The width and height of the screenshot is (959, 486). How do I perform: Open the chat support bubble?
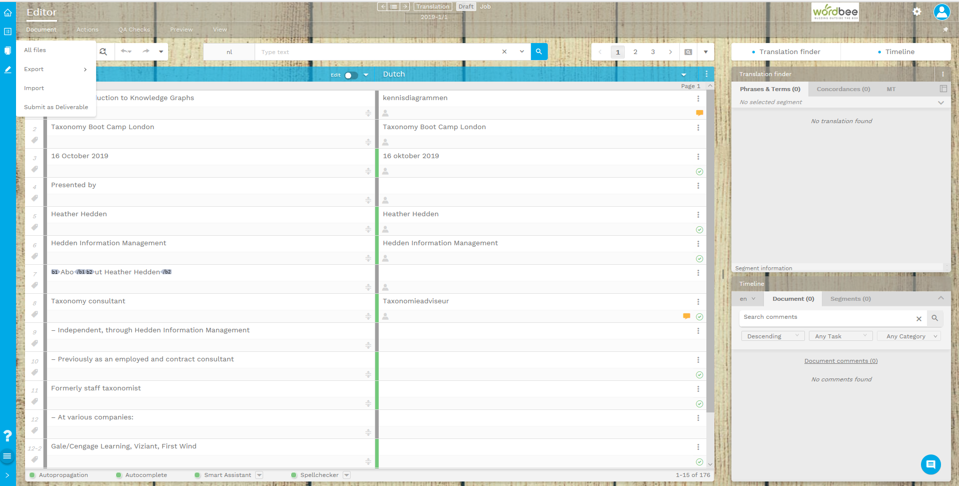coord(930,464)
